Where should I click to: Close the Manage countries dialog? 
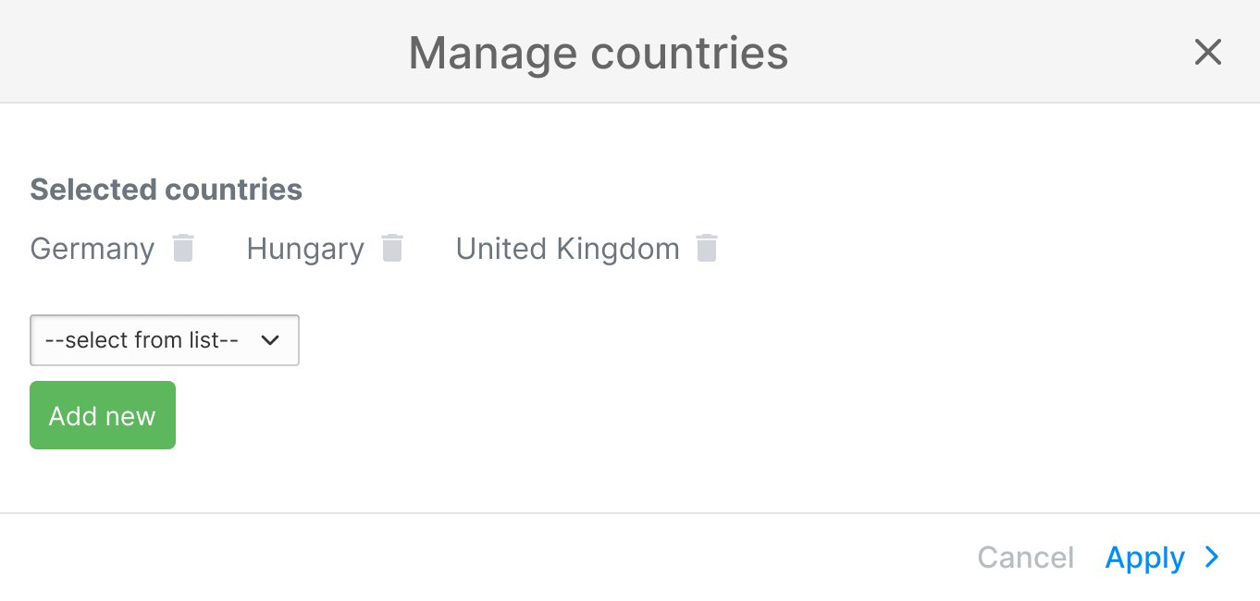[x=1208, y=53]
